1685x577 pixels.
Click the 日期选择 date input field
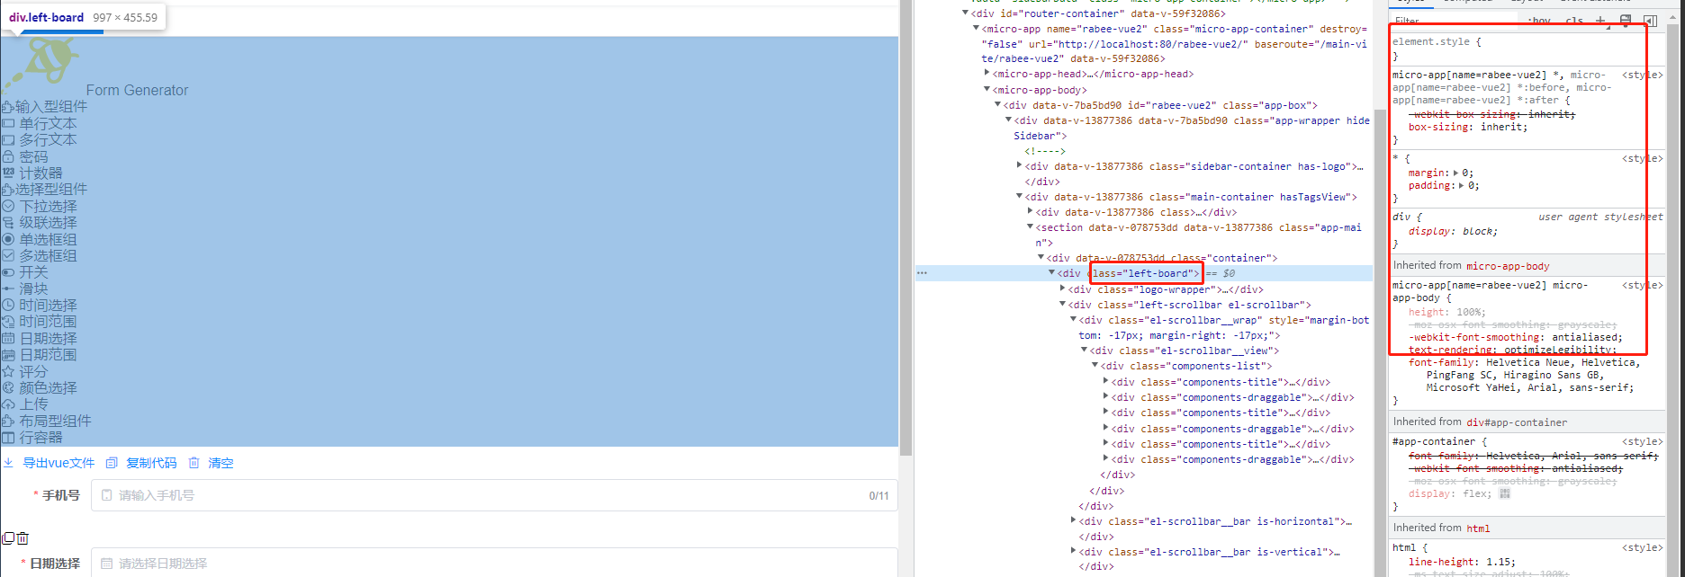click(494, 564)
